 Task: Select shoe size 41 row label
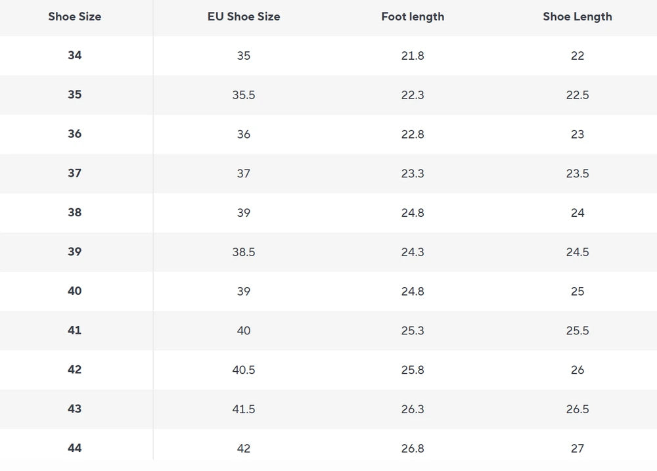pyautogui.click(x=75, y=330)
